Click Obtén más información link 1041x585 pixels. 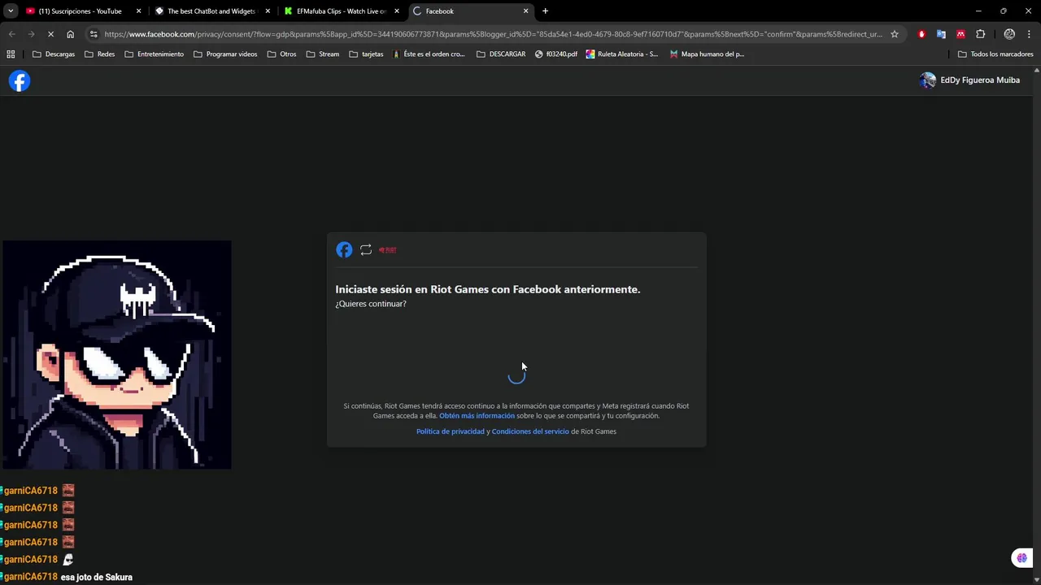[477, 416]
